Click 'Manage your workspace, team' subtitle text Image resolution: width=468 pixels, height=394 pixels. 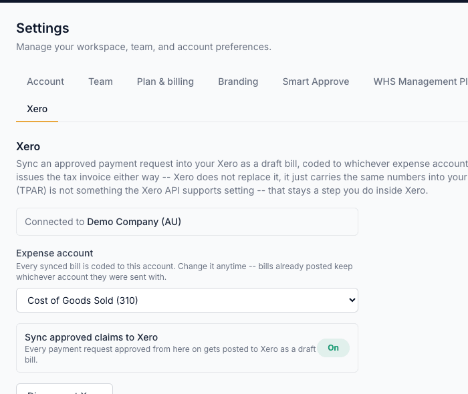[x=144, y=47]
